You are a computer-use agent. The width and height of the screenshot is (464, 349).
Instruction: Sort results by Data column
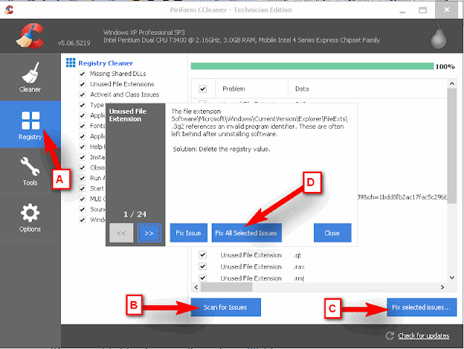[x=368, y=88]
